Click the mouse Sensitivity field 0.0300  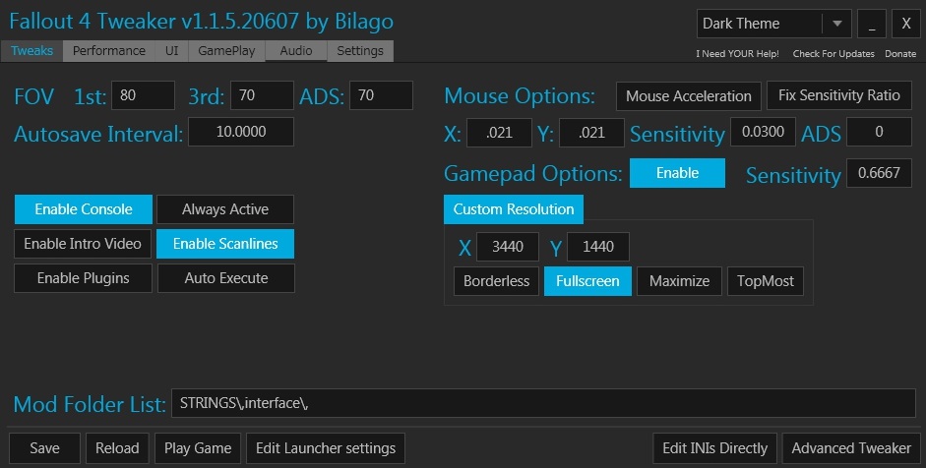[x=763, y=132]
